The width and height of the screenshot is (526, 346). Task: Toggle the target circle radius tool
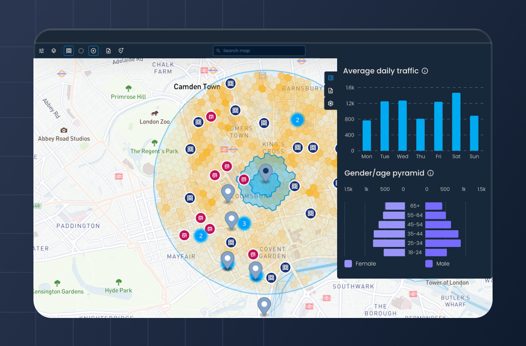(x=94, y=51)
